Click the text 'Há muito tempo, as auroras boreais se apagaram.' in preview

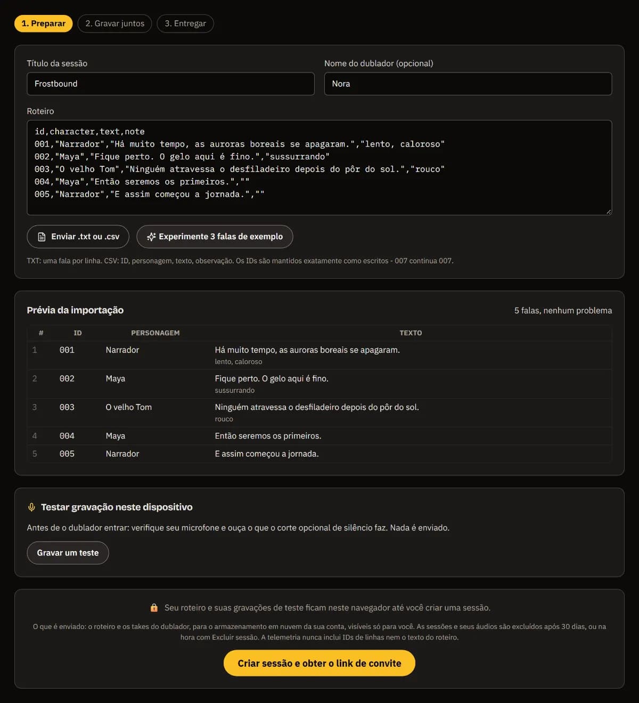coord(307,350)
